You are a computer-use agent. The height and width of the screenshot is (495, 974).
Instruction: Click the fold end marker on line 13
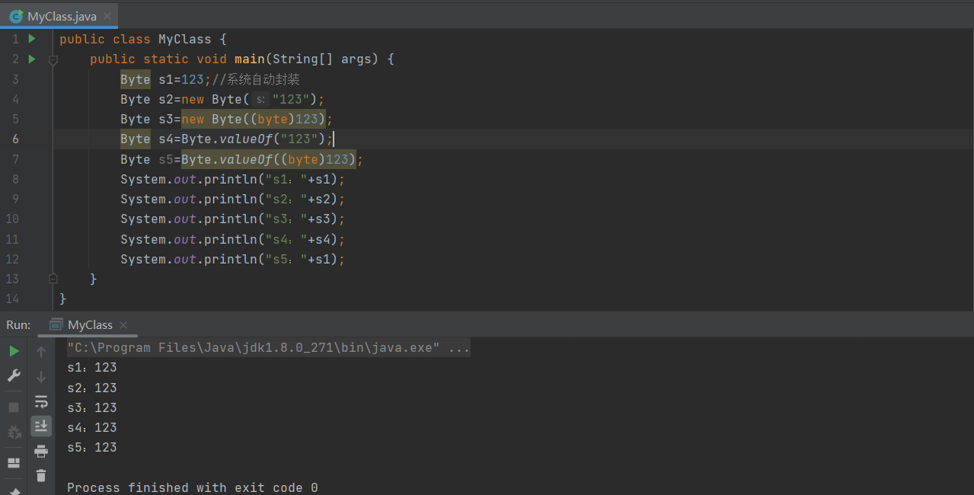coord(53,279)
